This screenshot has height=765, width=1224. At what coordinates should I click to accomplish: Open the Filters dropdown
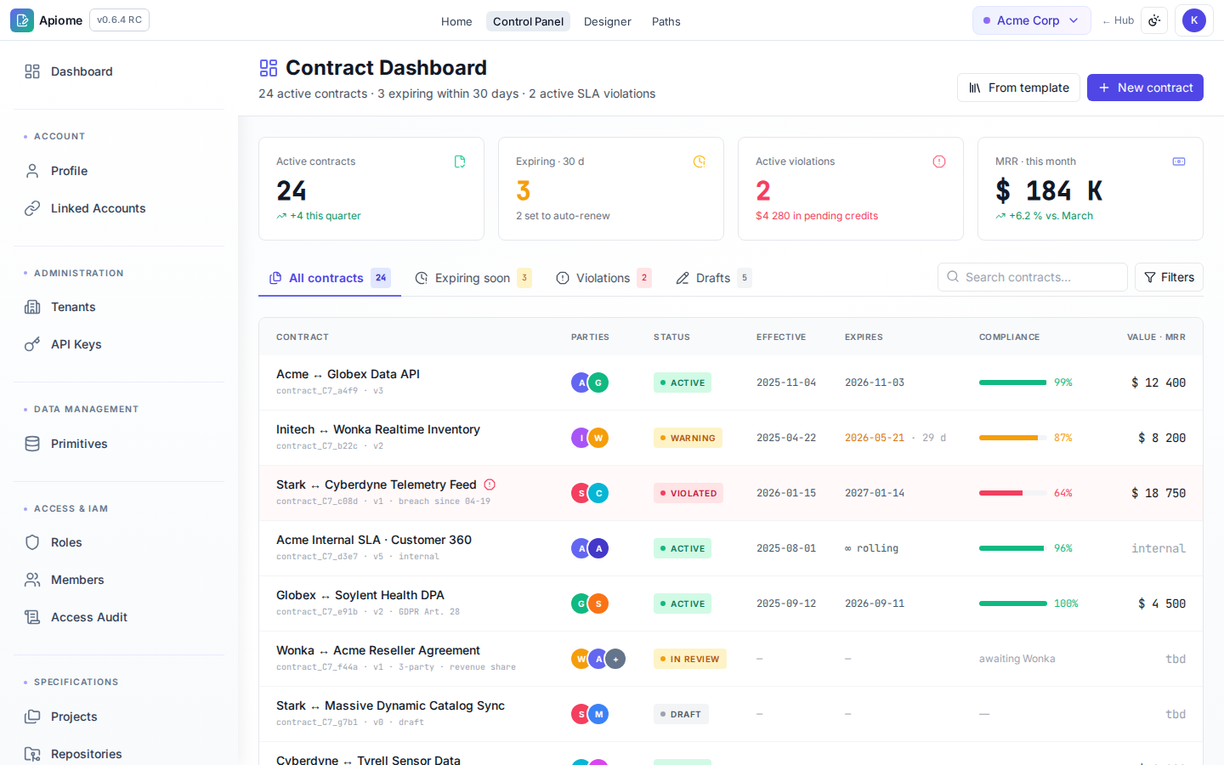click(1169, 277)
